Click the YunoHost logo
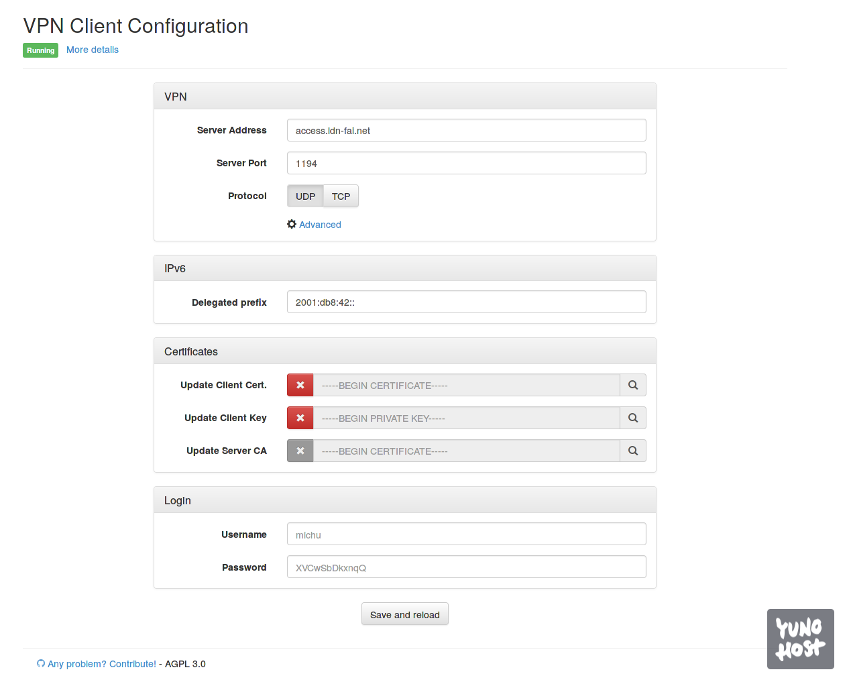849x682 pixels. (x=800, y=638)
